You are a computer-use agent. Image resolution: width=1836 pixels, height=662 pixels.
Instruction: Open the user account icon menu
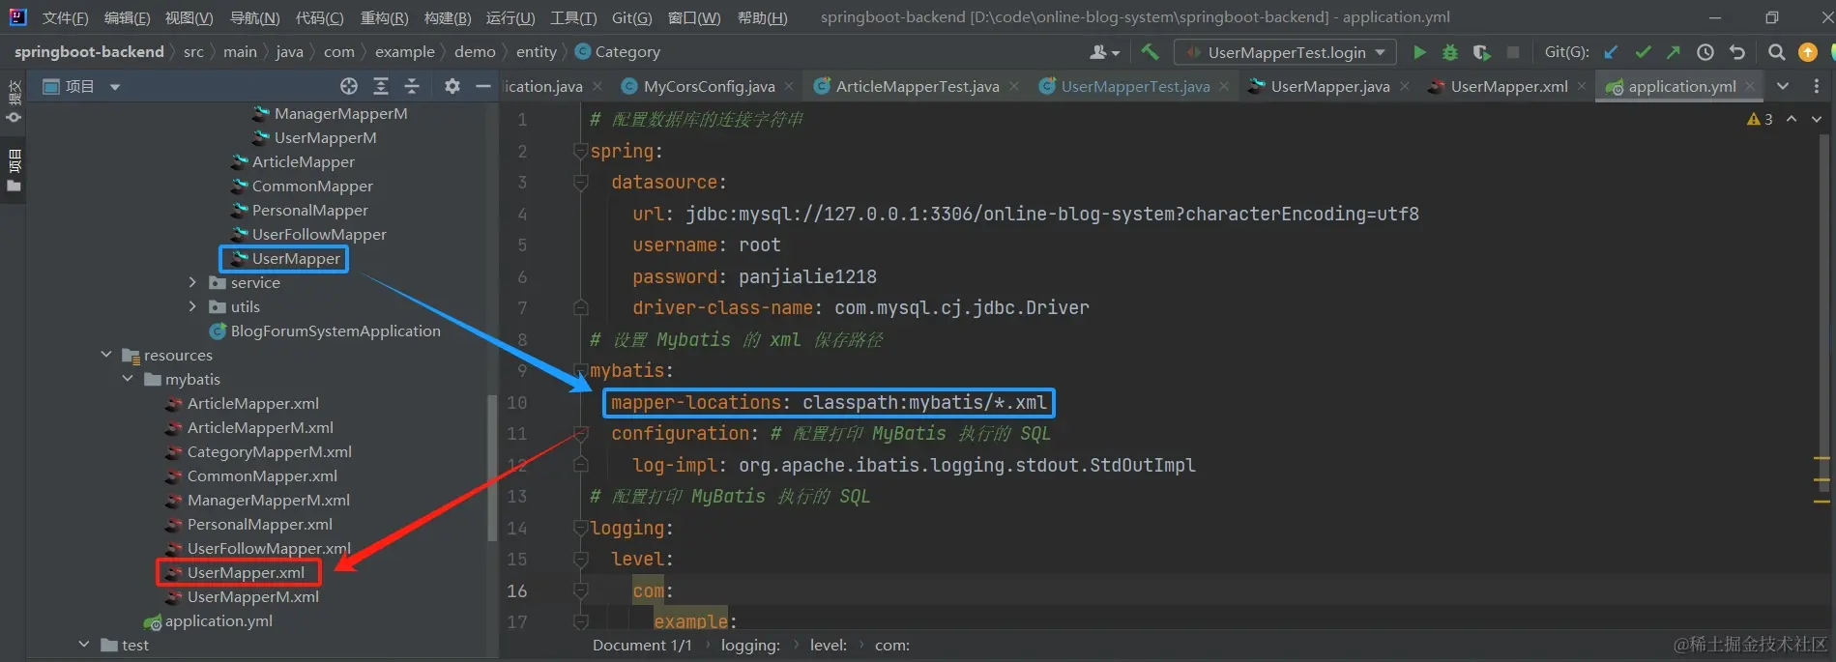tap(1103, 52)
